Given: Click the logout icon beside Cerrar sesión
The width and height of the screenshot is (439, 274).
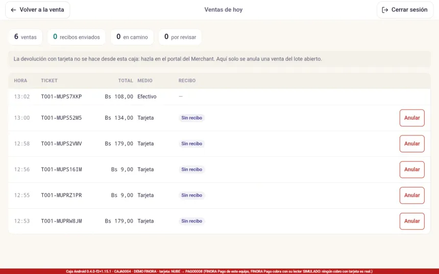Looking at the screenshot, I should click(x=385, y=10).
